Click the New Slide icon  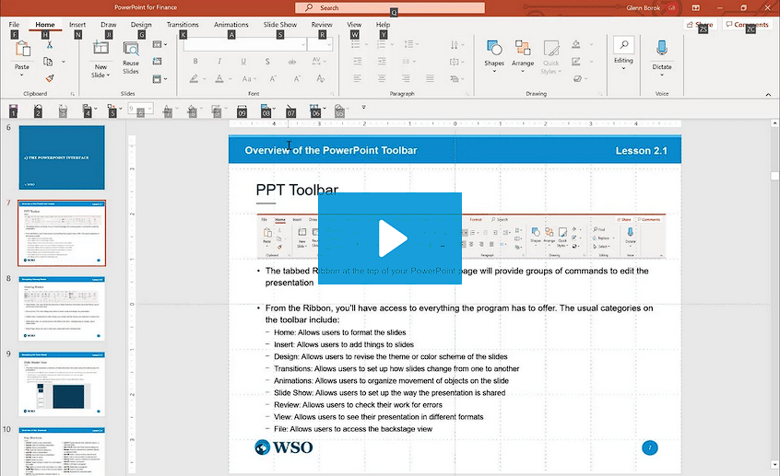(101, 48)
